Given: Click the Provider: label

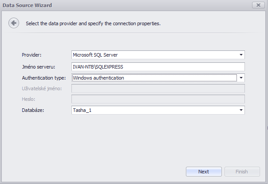Looking at the screenshot, I should coord(32,55).
